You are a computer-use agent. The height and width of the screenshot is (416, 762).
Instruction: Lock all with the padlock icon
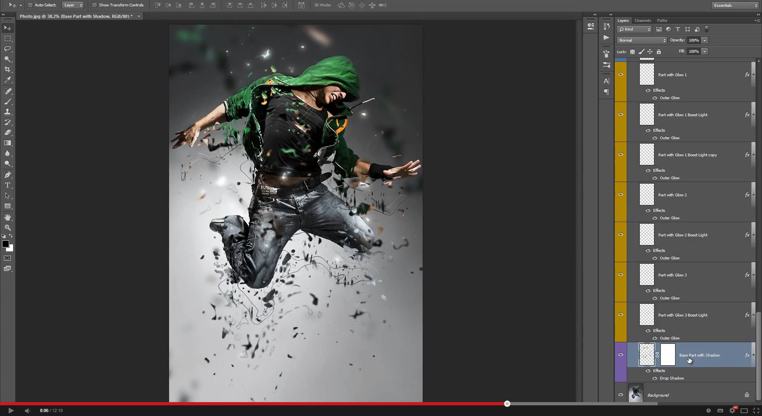pos(659,52)
